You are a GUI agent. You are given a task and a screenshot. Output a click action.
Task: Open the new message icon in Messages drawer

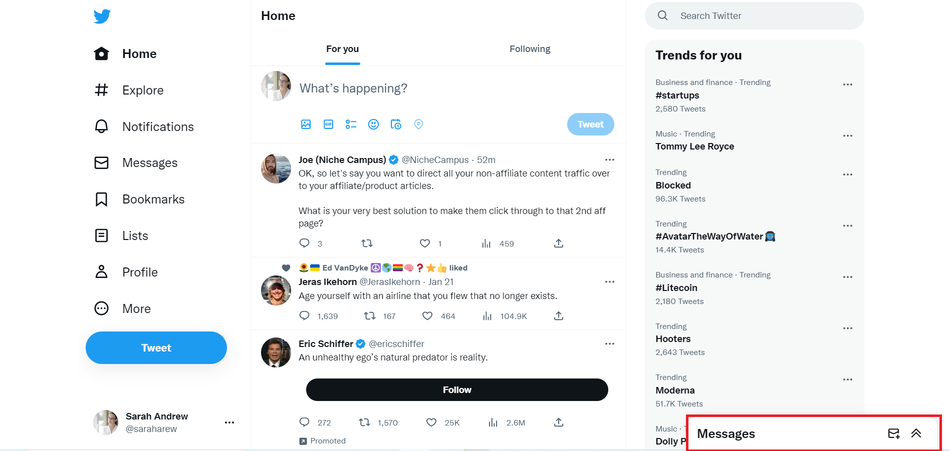[894, 433]
